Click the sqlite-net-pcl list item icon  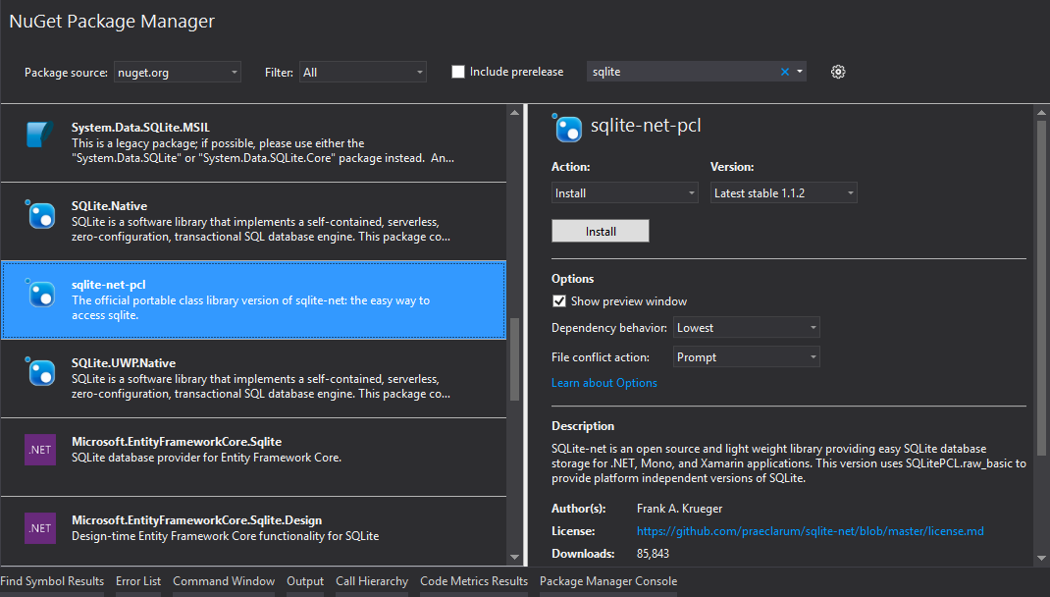40,294
